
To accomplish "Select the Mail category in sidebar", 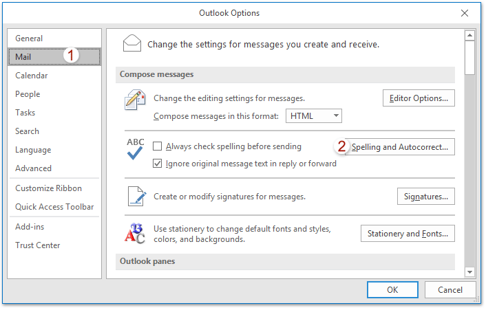I will pyautogui.click(x=23, y=57).
